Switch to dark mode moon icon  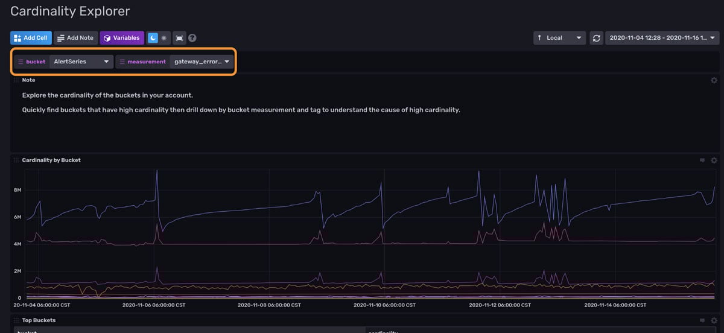(153, 38)
